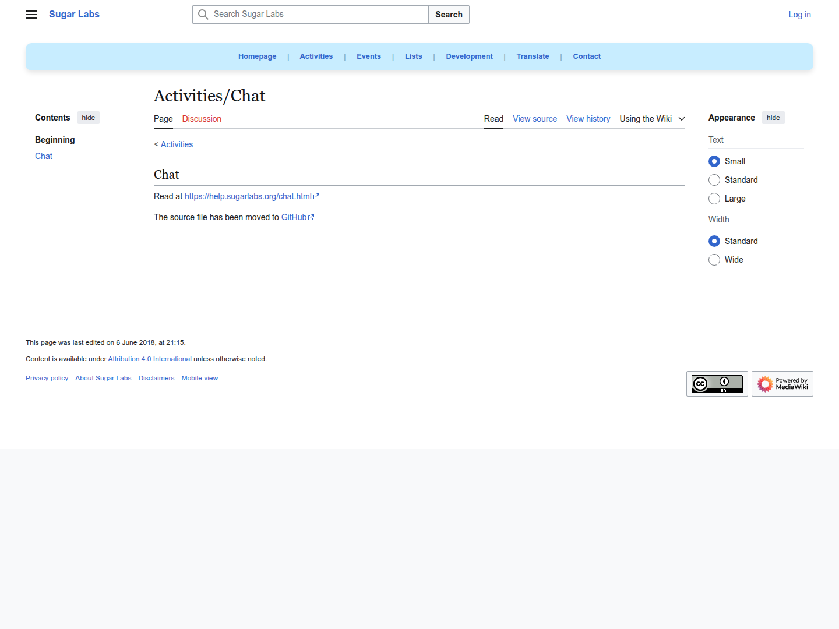Open Translate in navigation bar
This screenshot has width=839, height=629.
click(x=533, y=56)
